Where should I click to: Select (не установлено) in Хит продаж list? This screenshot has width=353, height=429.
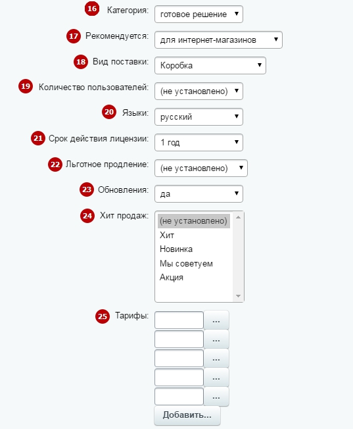click(x=194, y=221)
